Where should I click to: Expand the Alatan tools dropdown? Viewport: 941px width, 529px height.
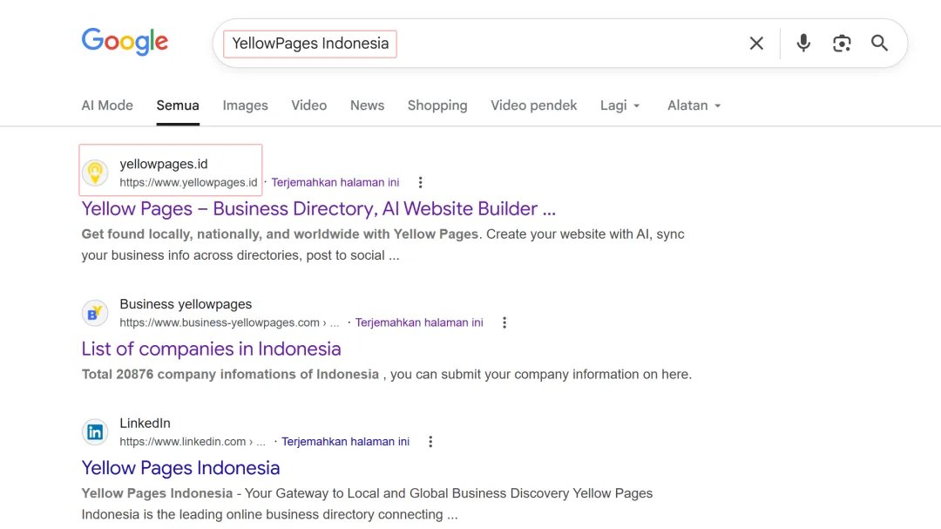point(694,105)
